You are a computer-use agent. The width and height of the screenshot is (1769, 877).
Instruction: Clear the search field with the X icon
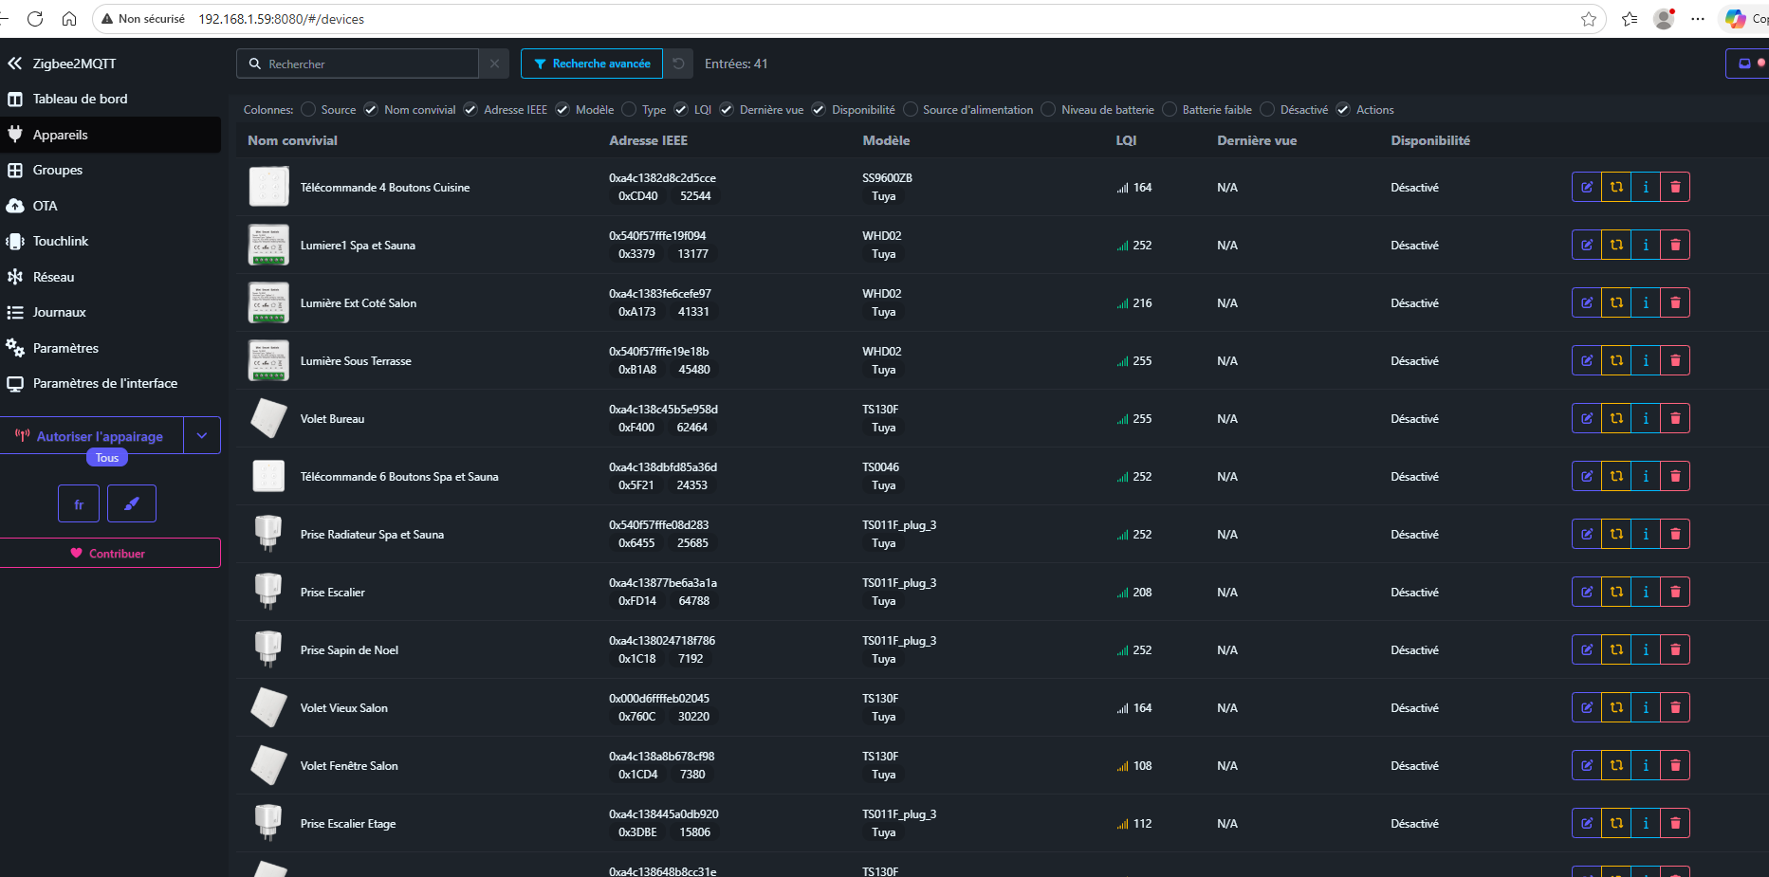click(494, 64)
